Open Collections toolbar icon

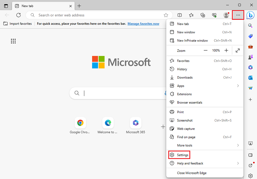[x=203, y=15]
